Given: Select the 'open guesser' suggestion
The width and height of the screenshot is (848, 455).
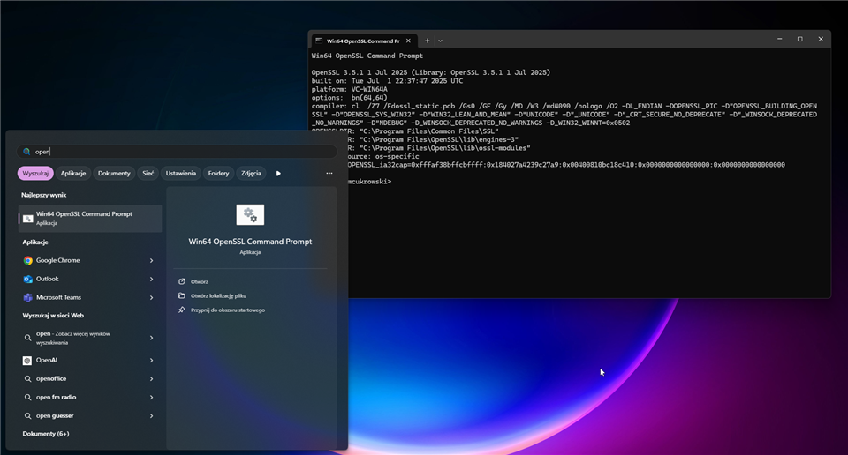Looking at the screenshot, I should pyautogui.click(x=90, y=415).
